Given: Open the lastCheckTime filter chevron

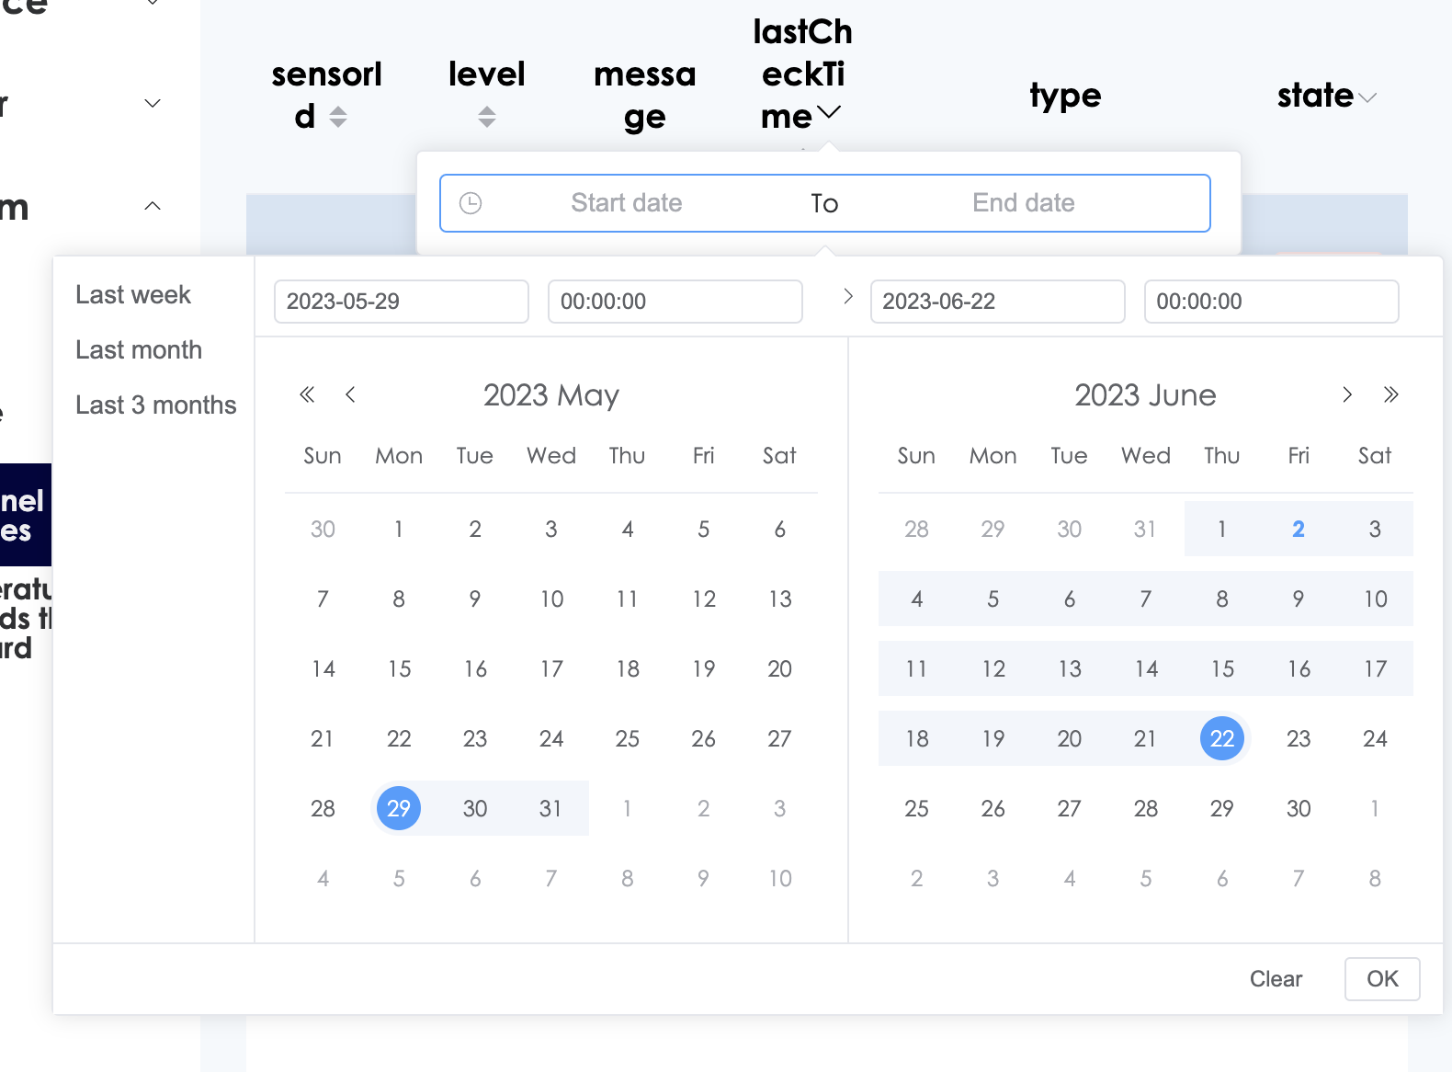Looking at the screenshot, I should (829, 112).
